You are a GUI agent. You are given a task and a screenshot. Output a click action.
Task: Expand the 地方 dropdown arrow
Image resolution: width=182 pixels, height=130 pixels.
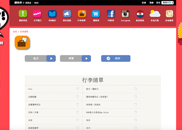51,58
